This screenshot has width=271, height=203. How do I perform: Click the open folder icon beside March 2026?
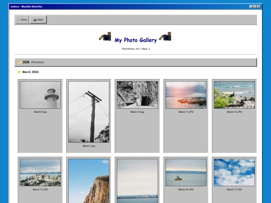[x=19, y=72]
